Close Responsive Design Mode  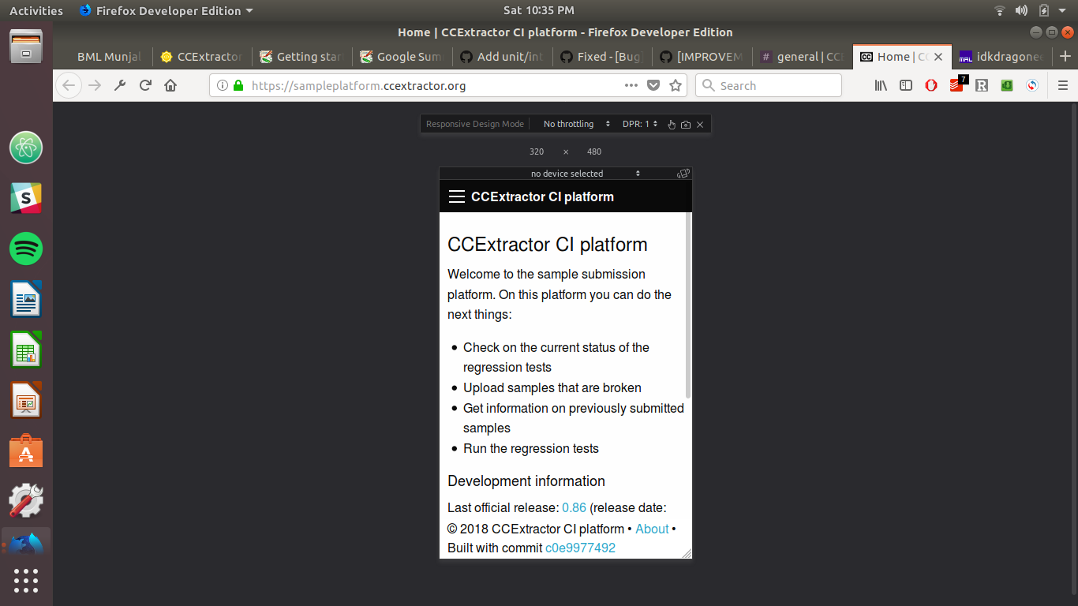coord(700,125)
